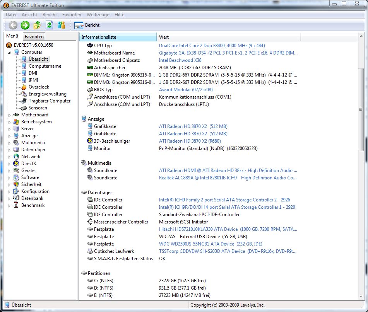The image size is (368, 312).
Task: Open the Sensoren tree entry
Action: [38, 108]
